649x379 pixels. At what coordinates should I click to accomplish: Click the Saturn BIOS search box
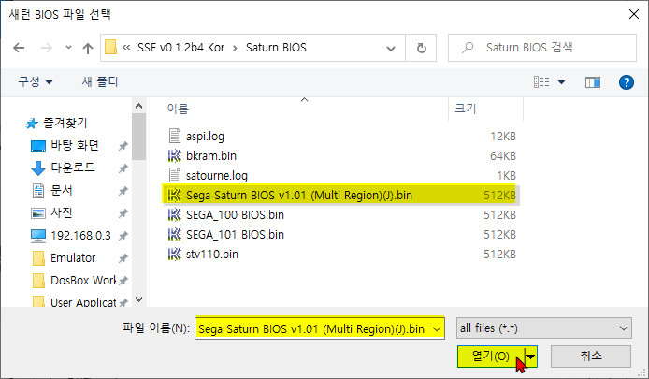541,48
